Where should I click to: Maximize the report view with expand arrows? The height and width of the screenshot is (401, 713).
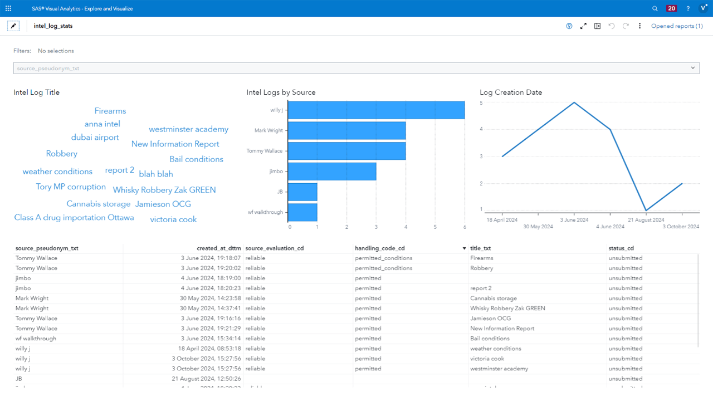coord(583,26)
